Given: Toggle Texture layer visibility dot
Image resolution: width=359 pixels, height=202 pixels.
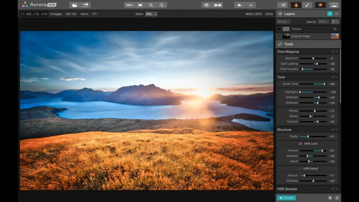Looking at the screenshot, I should [x=279, y=29].
